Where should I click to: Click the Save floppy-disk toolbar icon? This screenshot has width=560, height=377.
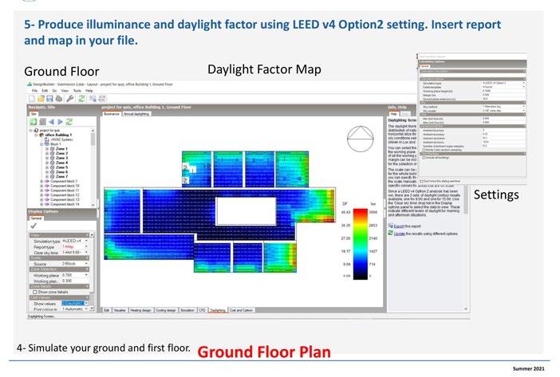click(49, 99)
